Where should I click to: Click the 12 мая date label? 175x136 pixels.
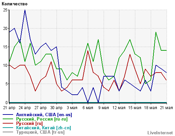point(119,108)
